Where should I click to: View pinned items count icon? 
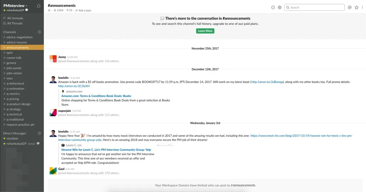pyautogui.click(x=69, y=10)
